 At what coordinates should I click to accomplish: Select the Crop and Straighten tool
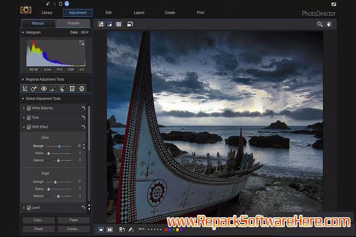25,88
